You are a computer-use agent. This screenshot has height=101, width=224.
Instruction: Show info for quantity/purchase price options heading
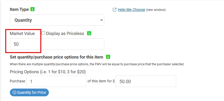coord(108,57)
